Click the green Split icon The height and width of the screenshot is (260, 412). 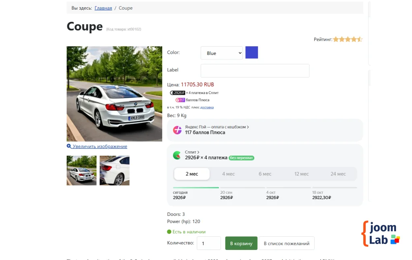click(x=177, y=155)
